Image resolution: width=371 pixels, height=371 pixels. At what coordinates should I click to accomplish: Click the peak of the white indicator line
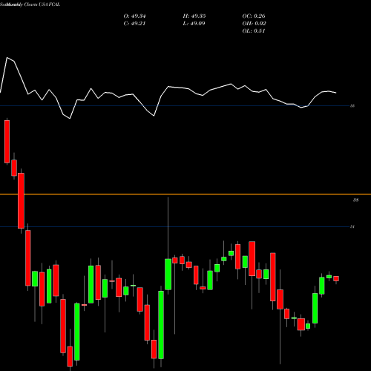point(7,58)
